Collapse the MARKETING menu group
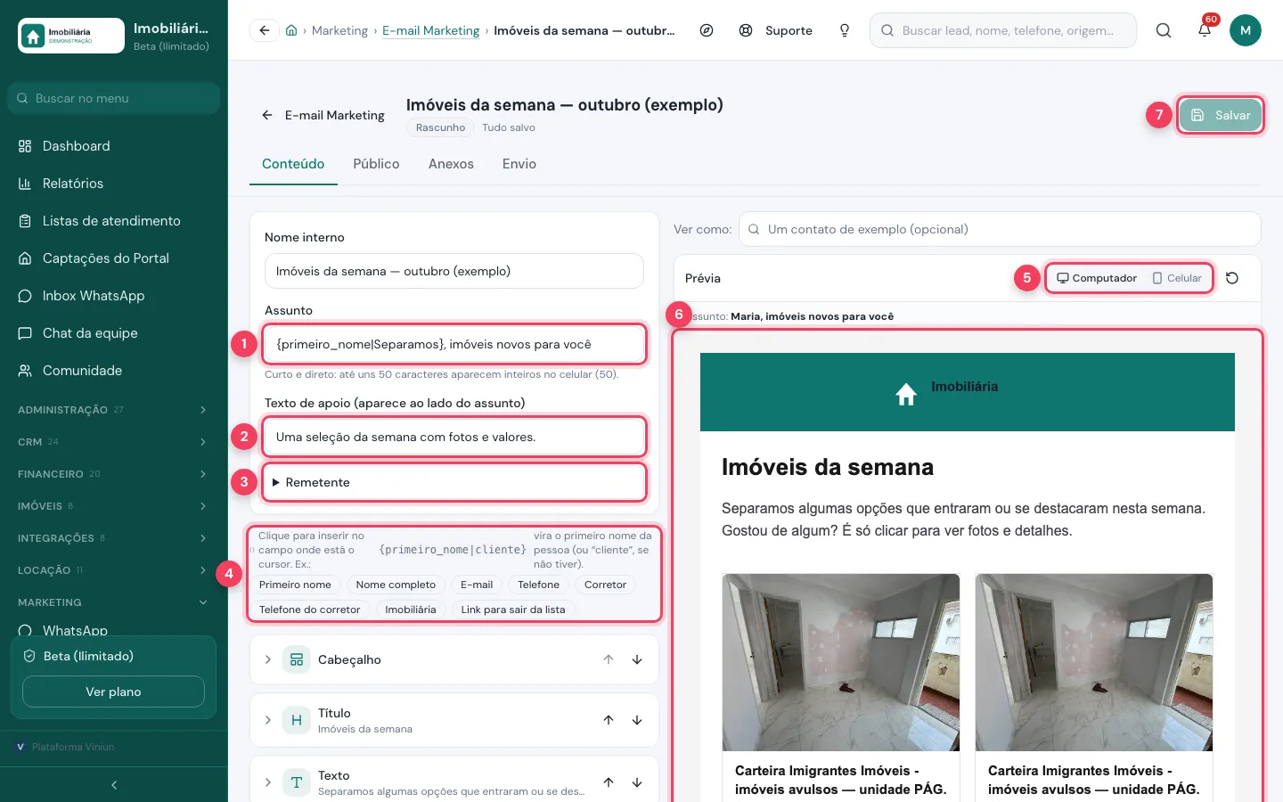 (x=114, y=602)
